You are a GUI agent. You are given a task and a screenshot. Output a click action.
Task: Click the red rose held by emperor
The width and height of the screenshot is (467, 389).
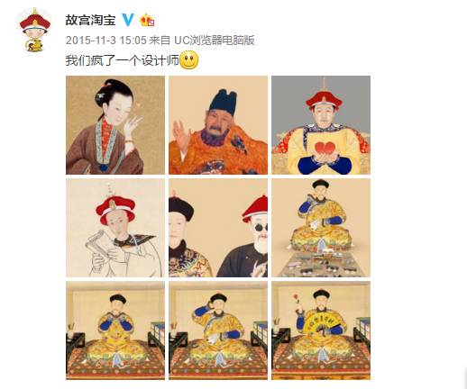click(x=297, y=299)
